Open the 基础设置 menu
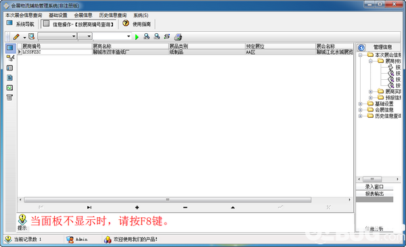This screenshot has height=247, width=406. 58,16
